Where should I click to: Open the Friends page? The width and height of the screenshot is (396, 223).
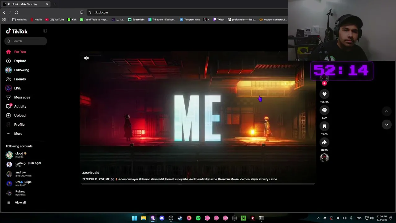[x=16, y=79]
